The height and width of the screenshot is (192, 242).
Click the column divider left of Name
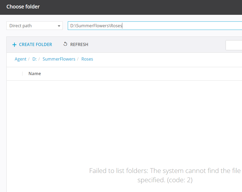[x=23, y=74]
